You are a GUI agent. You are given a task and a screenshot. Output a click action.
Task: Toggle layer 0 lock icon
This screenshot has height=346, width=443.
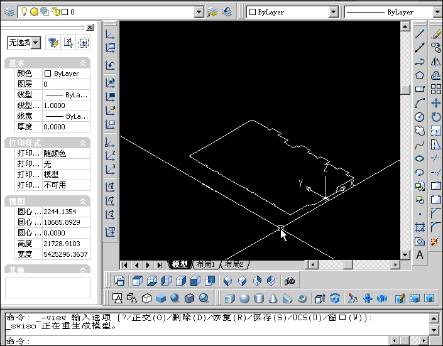[x=56, y=11]
